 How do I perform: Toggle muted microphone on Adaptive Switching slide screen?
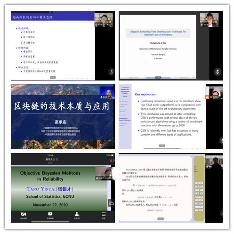(218, 72)
